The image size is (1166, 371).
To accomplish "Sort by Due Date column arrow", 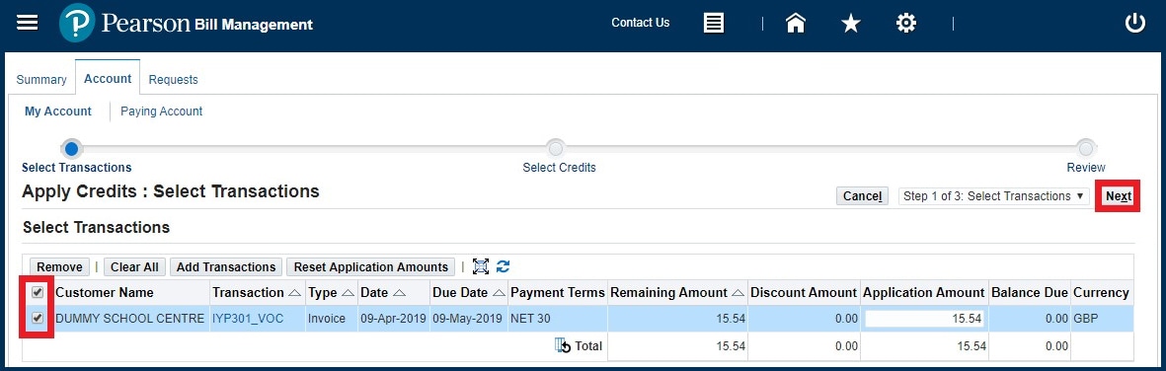I will click(499, 293).
